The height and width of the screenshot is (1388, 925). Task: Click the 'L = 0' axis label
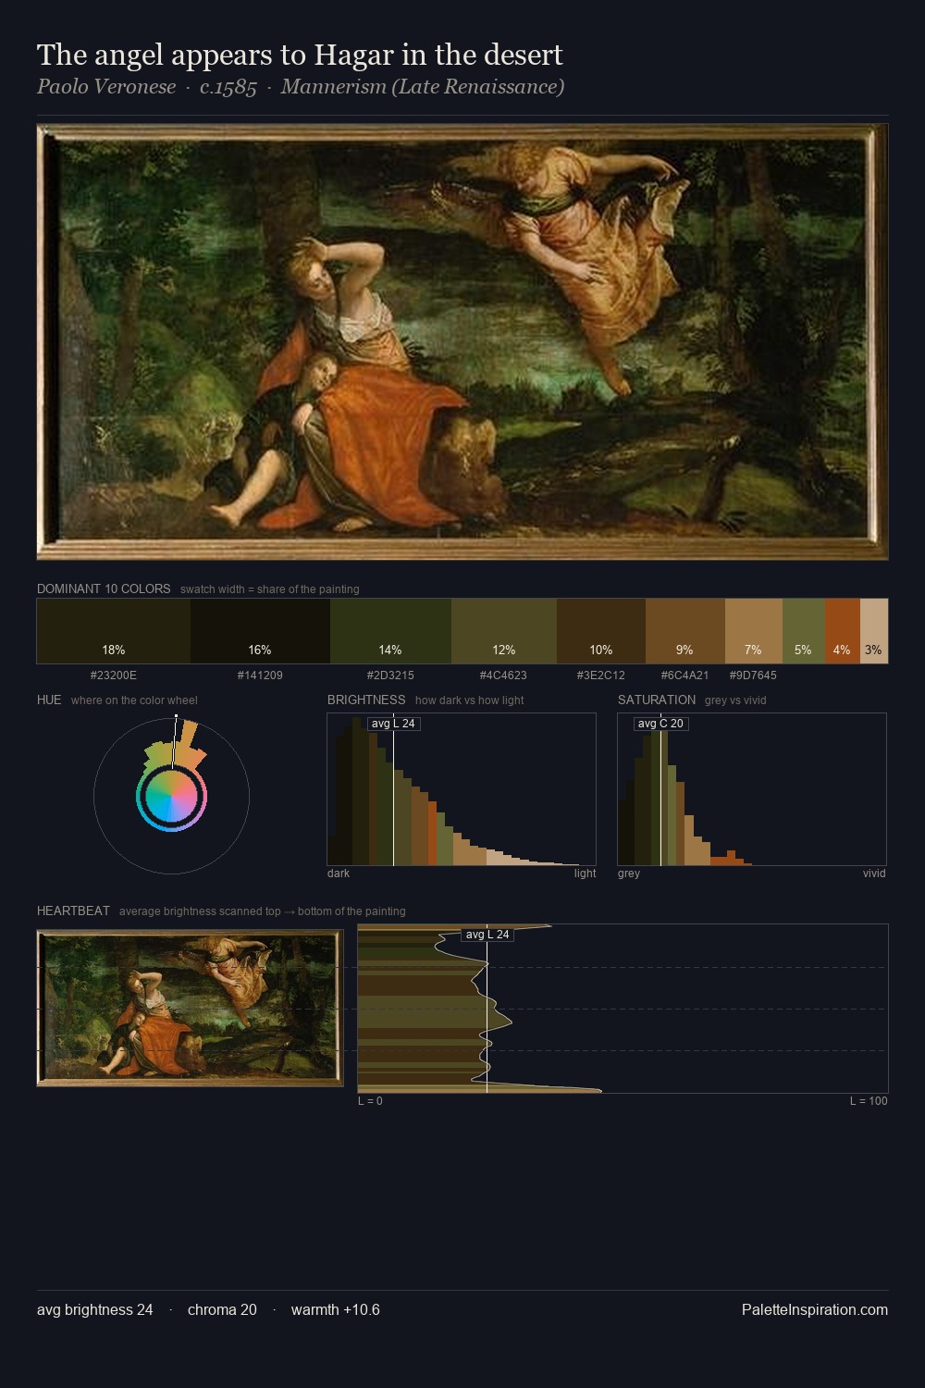(370, 1101)
